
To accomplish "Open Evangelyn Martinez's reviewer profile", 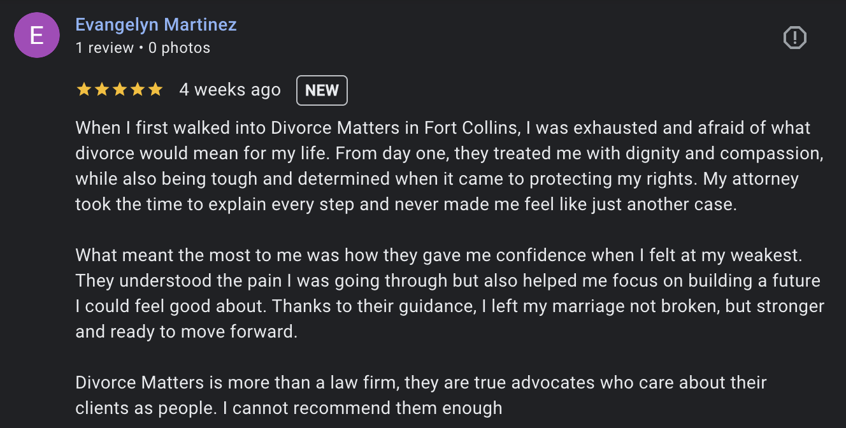I will [156, 25].
